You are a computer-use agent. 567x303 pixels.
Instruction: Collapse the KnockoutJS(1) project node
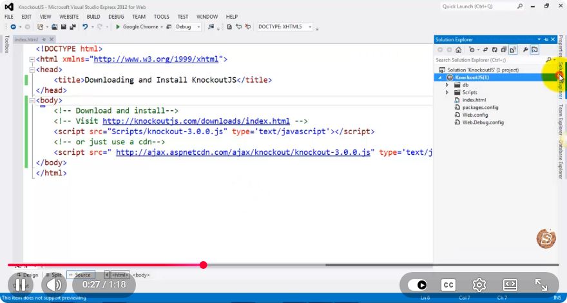pyautogui.click(x=440, y=77)
